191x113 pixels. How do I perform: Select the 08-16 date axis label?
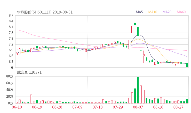(x=158, y=107)
